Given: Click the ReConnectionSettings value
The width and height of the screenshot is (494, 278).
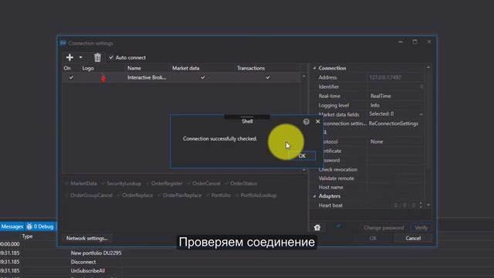Looking at the screenshot, I should [x=394, y=124].
